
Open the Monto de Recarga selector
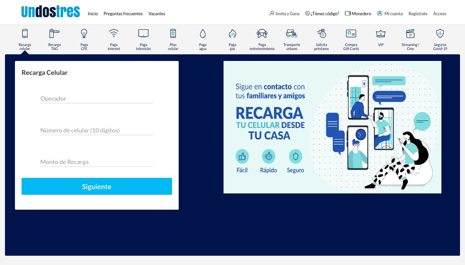97,162
